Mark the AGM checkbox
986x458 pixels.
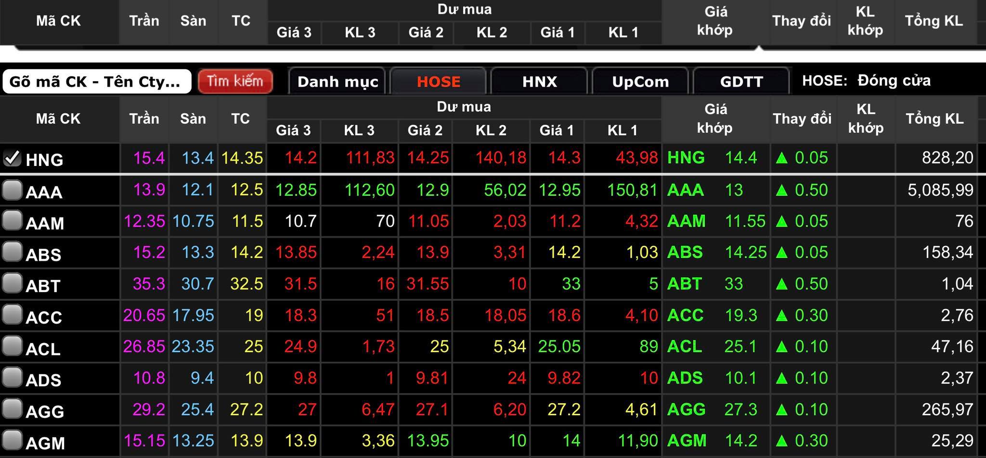click(12, 440)
